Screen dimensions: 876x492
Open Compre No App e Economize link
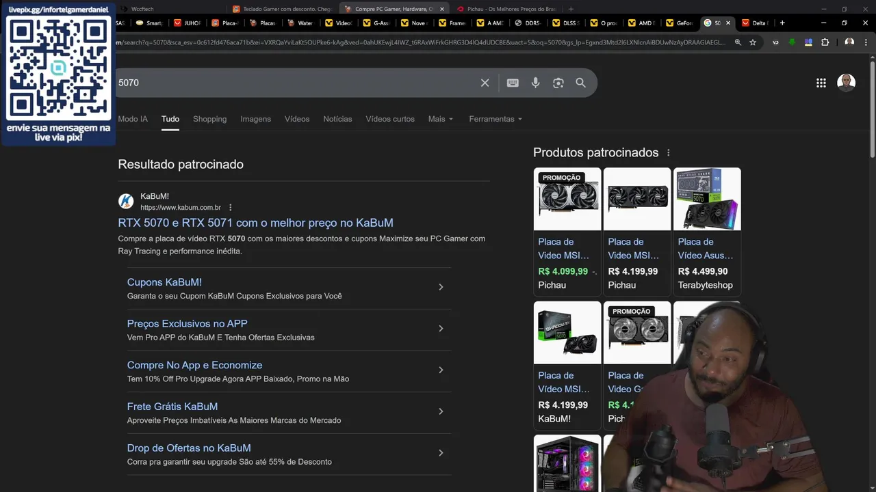[194, 365]
